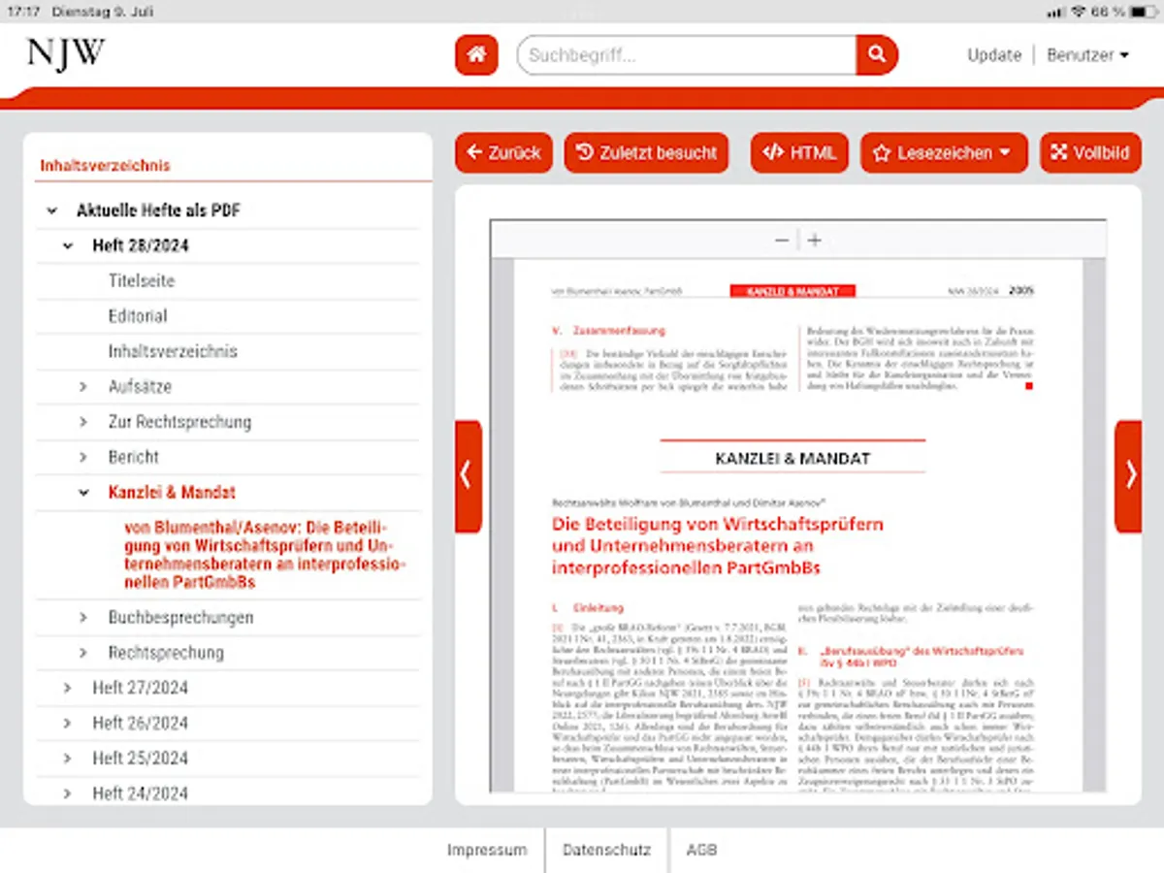The image size is (1164, 873).
Task: Zoom out with the minus icon above the PDF
Action: pyautogui.click(x=781, y=240)
